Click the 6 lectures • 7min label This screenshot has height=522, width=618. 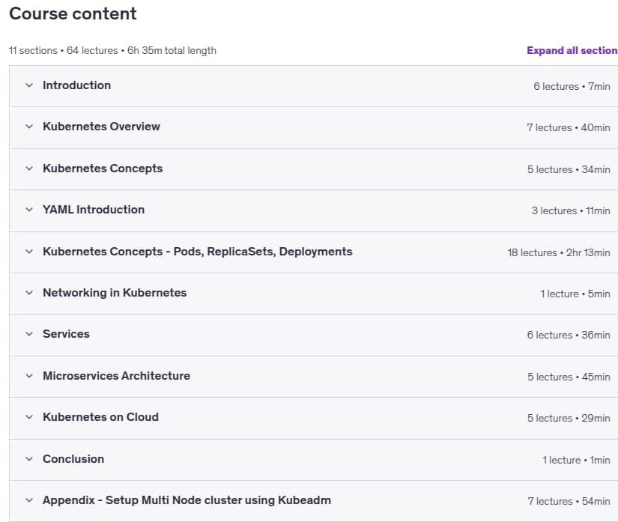pyautogui.click(x=572, y=86)
